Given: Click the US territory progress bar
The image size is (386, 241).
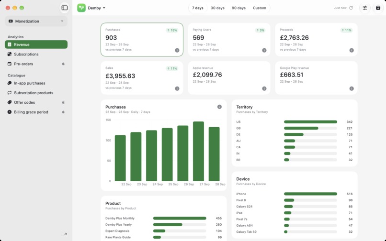Looking at the screenshot, I should point(310,122).
